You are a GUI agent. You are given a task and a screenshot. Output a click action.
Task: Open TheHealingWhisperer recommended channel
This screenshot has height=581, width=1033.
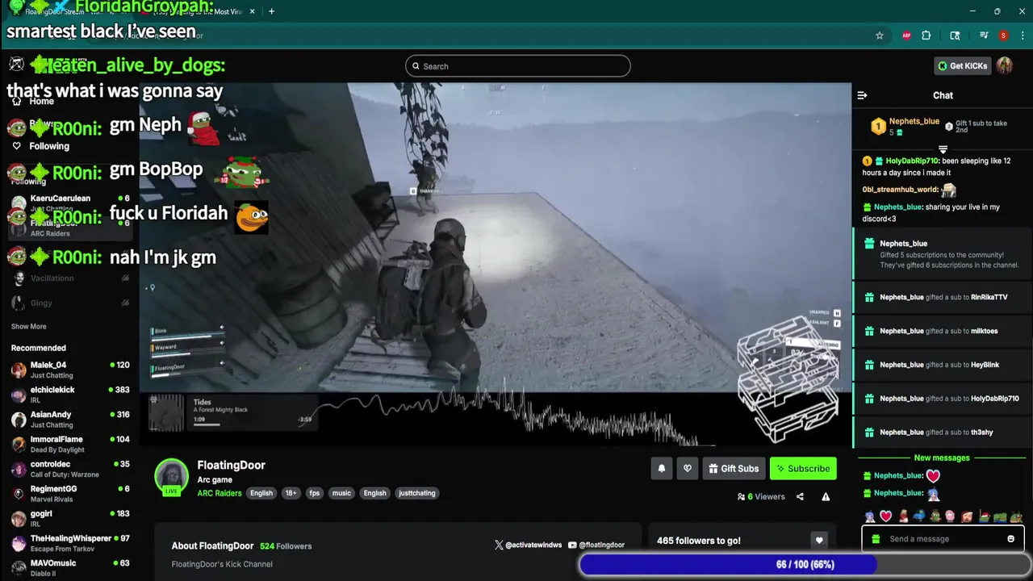click(71, 543)
